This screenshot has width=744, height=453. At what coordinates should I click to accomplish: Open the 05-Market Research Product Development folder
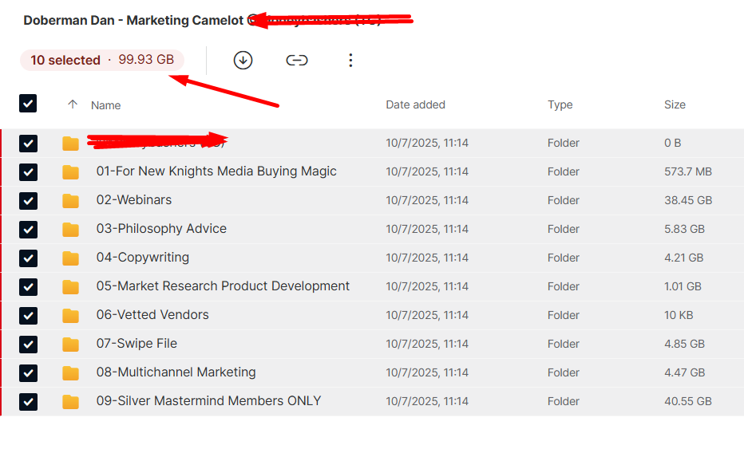[223, 286]
